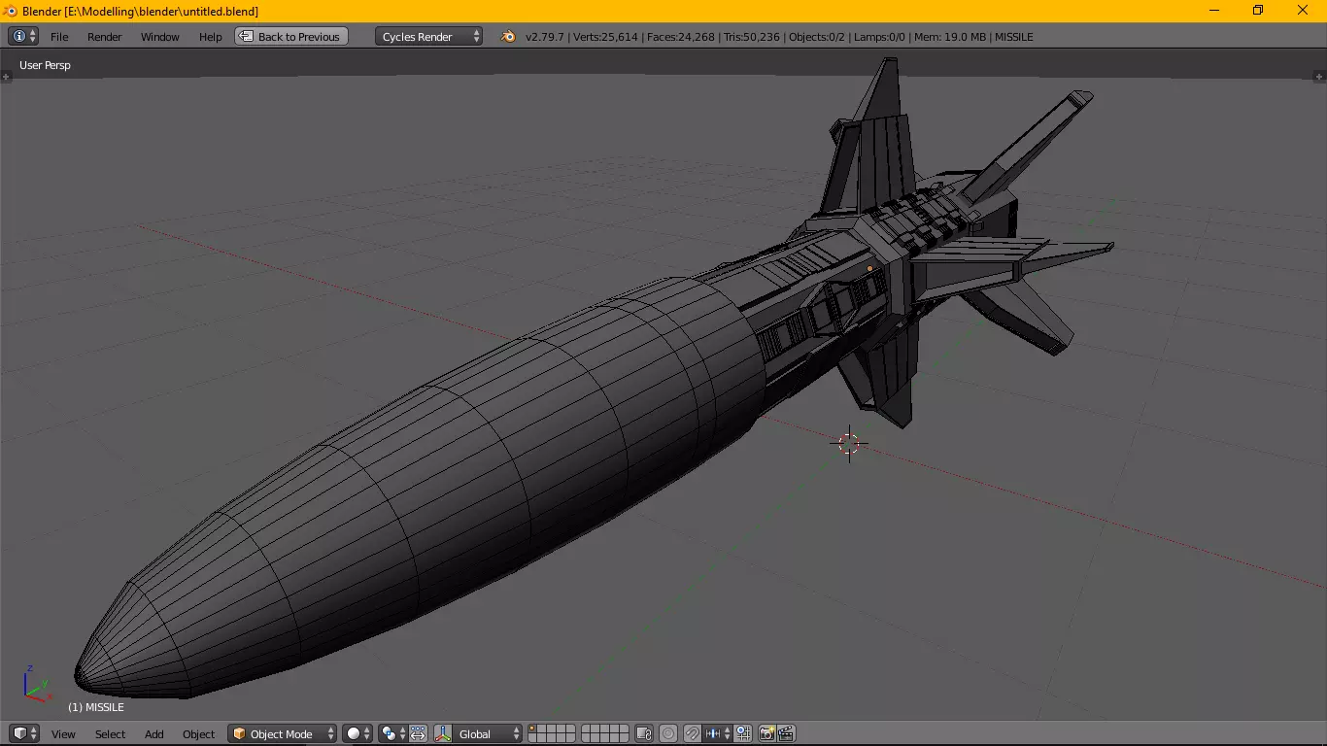Click the 'Faces:24,268' statistic
This screenshot has height=746, width=1327.
(x=681, y=36)
